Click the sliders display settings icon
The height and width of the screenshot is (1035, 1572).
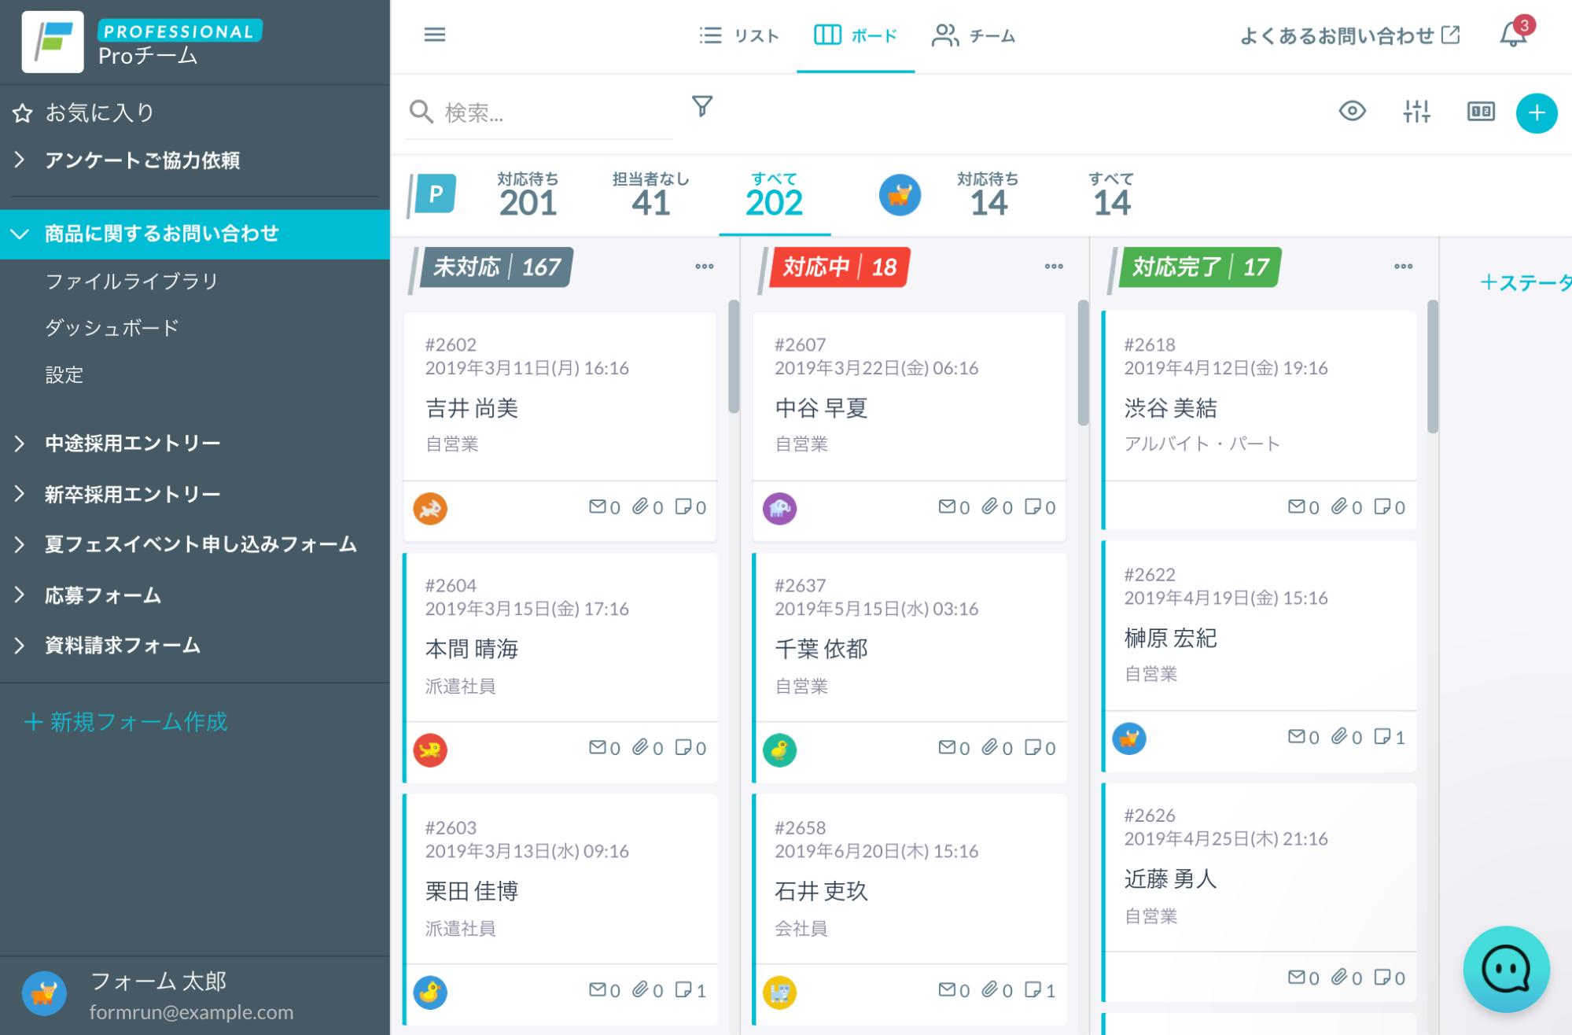[1416, 112]
